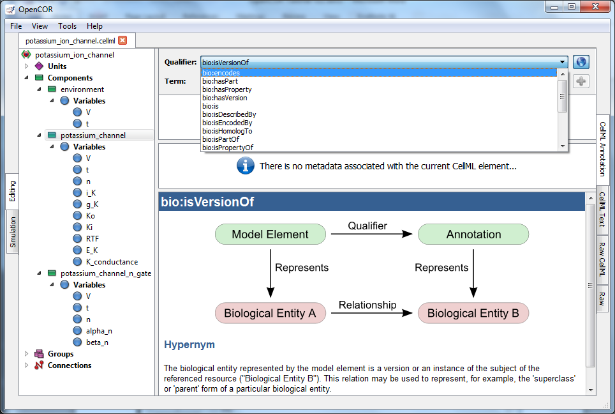Choose bio:isEncodedBy in the qualifier list
The height and width of the screenshot is (414, 615).
coord(378,122)
